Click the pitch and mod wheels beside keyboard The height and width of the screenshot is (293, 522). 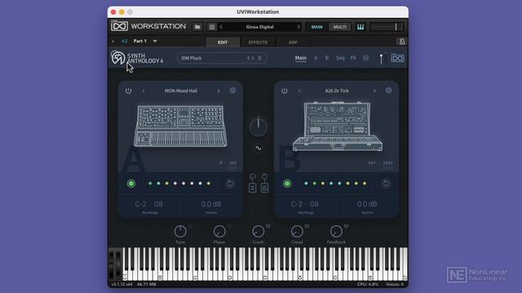coord(115,264)
